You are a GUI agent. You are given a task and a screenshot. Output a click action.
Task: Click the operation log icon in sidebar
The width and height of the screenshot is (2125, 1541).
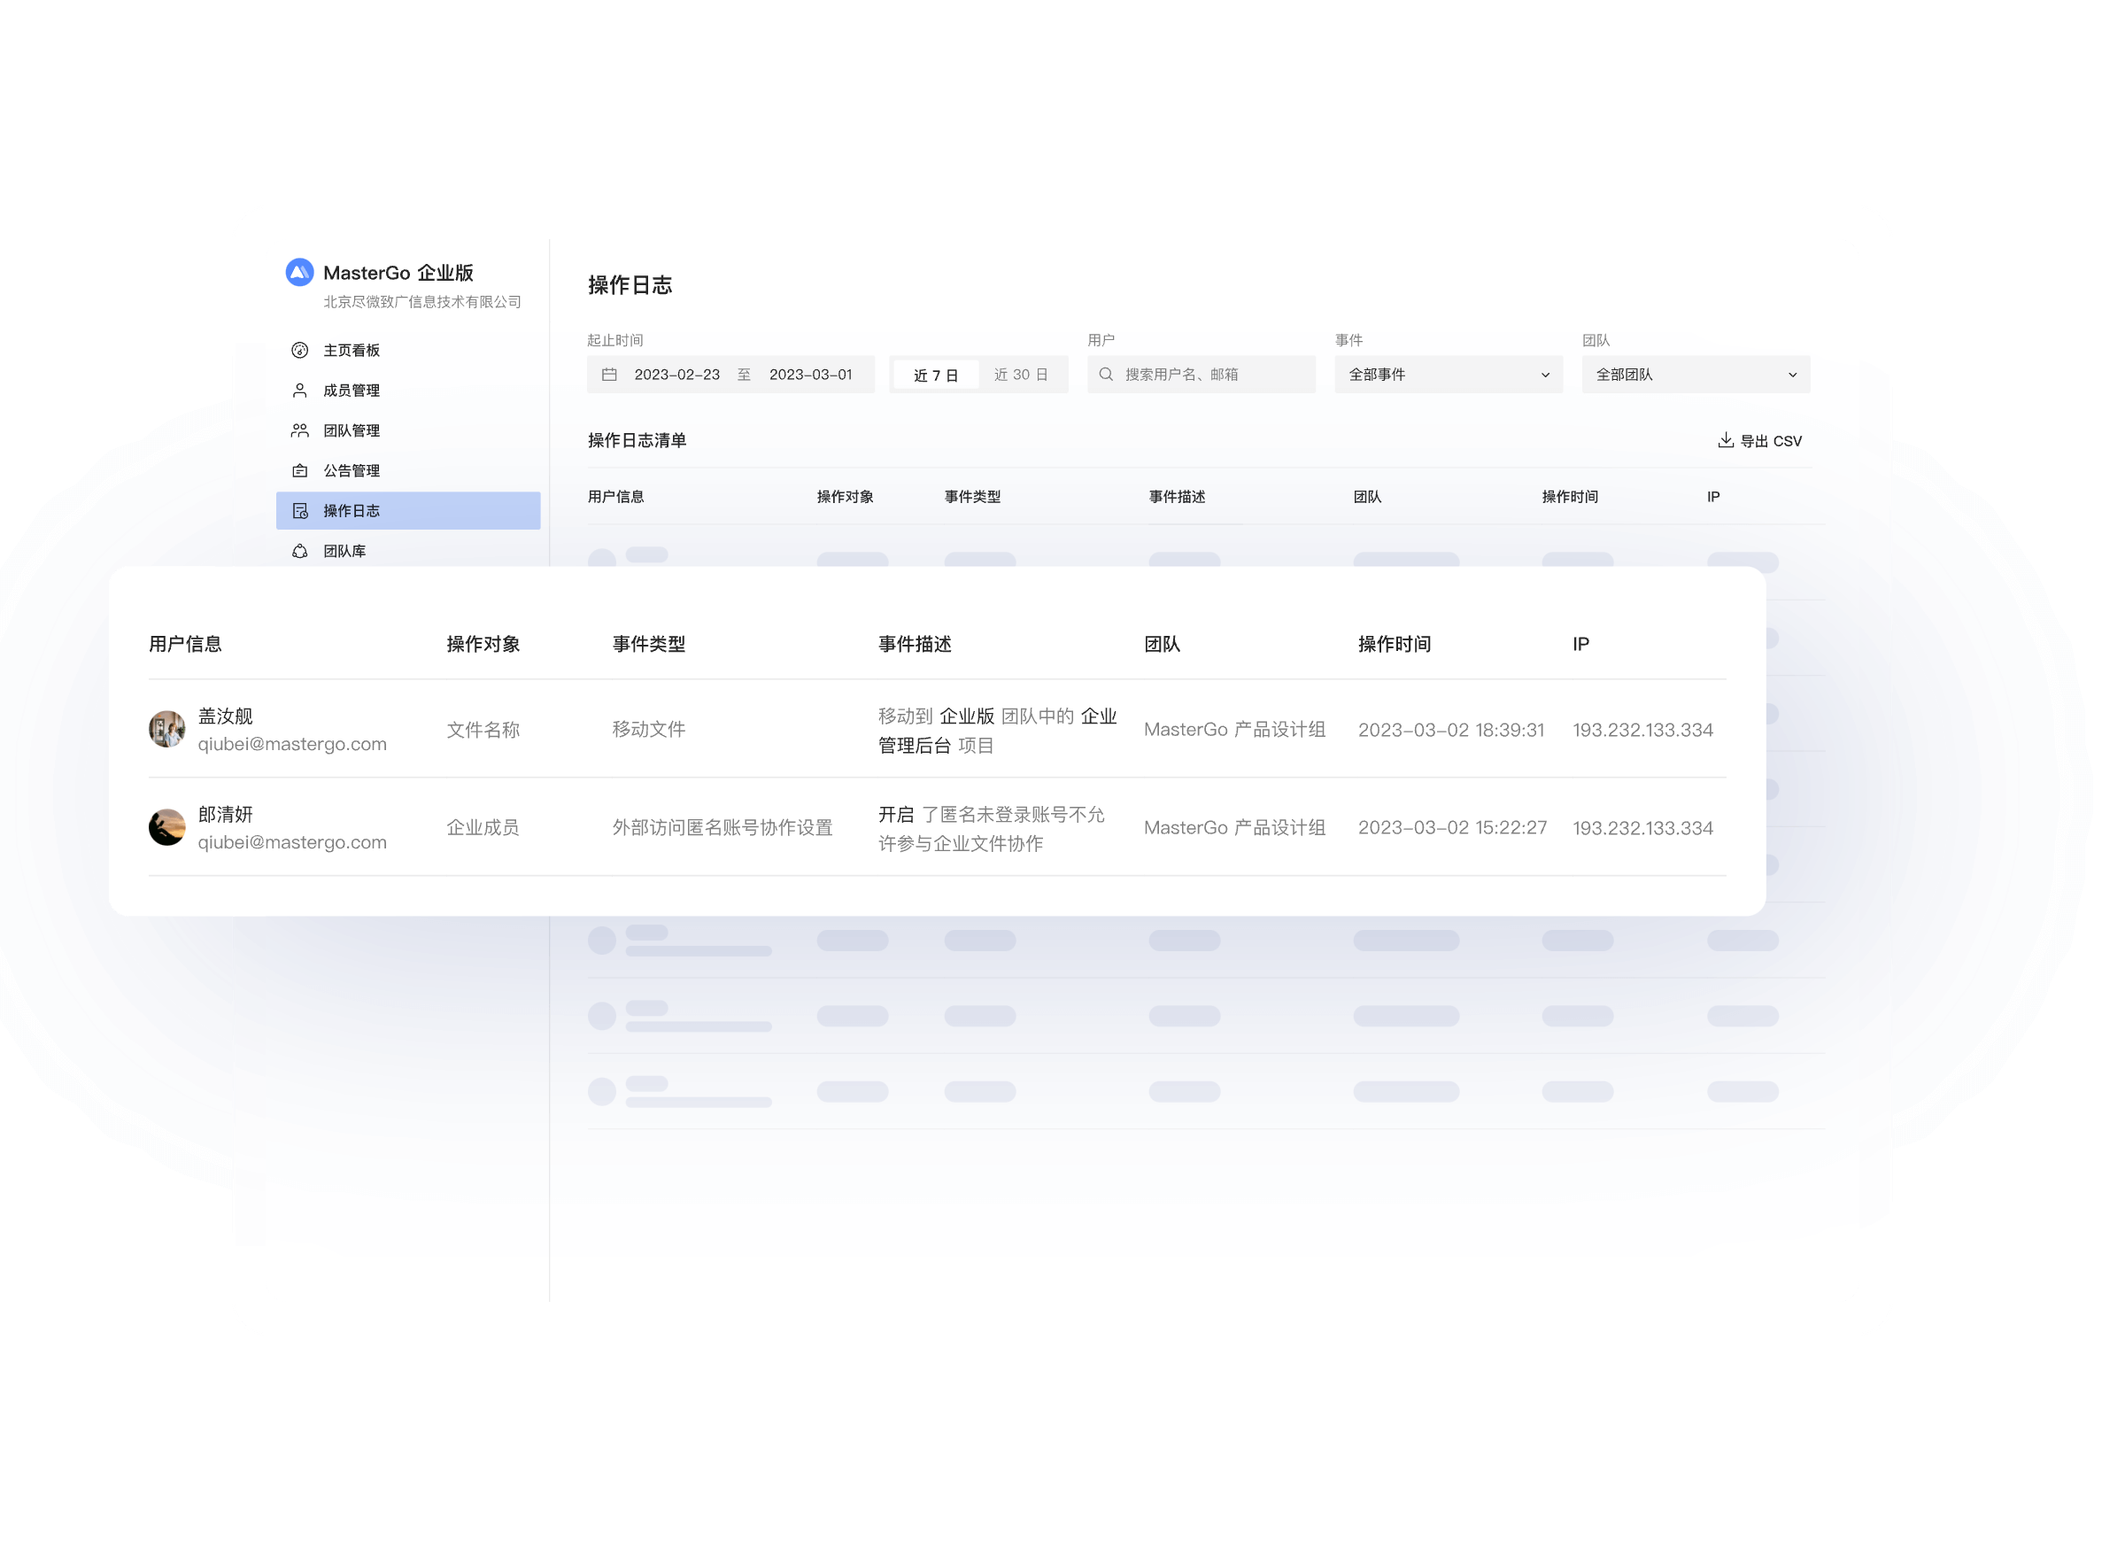[x=300, y=511]
